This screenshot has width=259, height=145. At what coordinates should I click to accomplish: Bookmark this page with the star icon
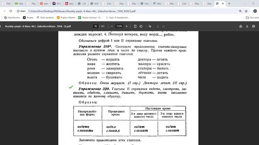point(246,11)
